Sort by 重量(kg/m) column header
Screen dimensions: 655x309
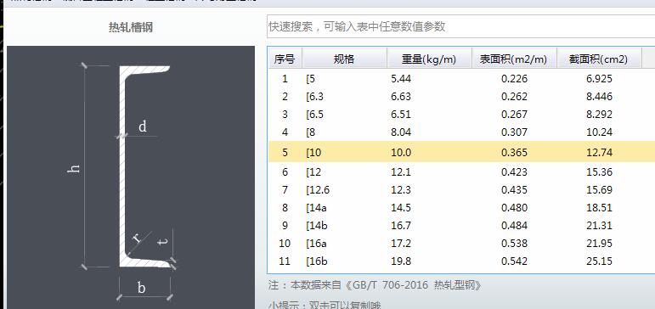[x=429, y=59]
